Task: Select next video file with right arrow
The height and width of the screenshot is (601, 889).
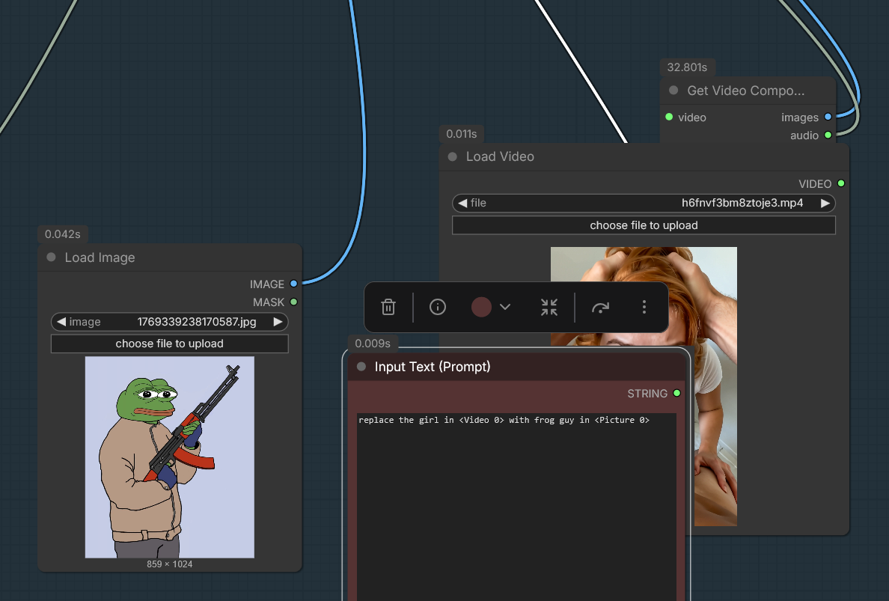Action: 825,203
